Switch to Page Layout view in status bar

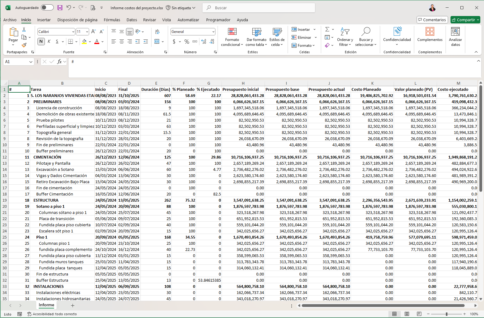point(407,314)
